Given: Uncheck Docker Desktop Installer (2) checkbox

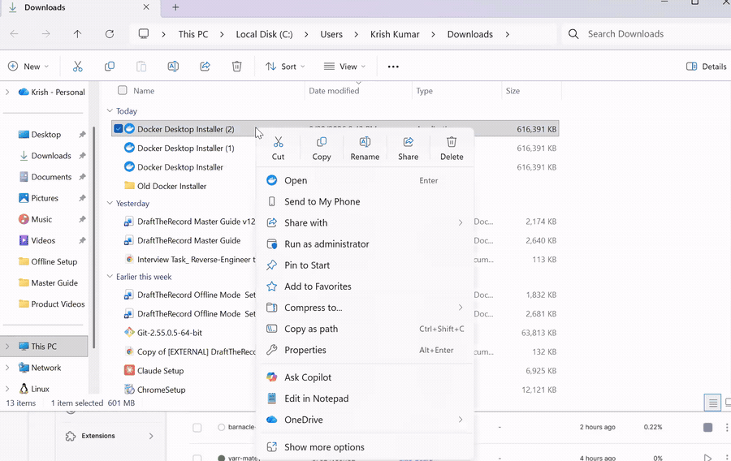Looking at the screenshot, I should coord(118,129).
